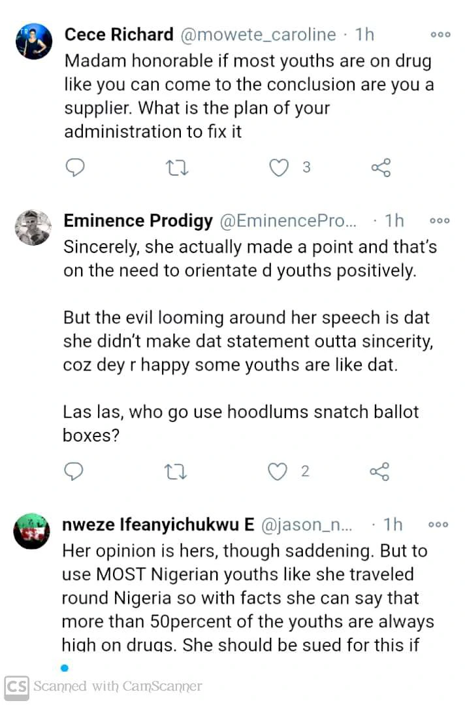Reply to Eminence Prodigy's tweet
465x705 pixels.
76,471
